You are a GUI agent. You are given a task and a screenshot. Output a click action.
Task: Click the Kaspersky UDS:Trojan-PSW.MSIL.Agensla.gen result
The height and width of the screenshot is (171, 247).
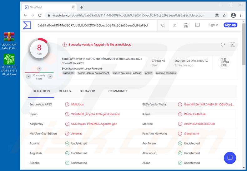coord(94,124)
